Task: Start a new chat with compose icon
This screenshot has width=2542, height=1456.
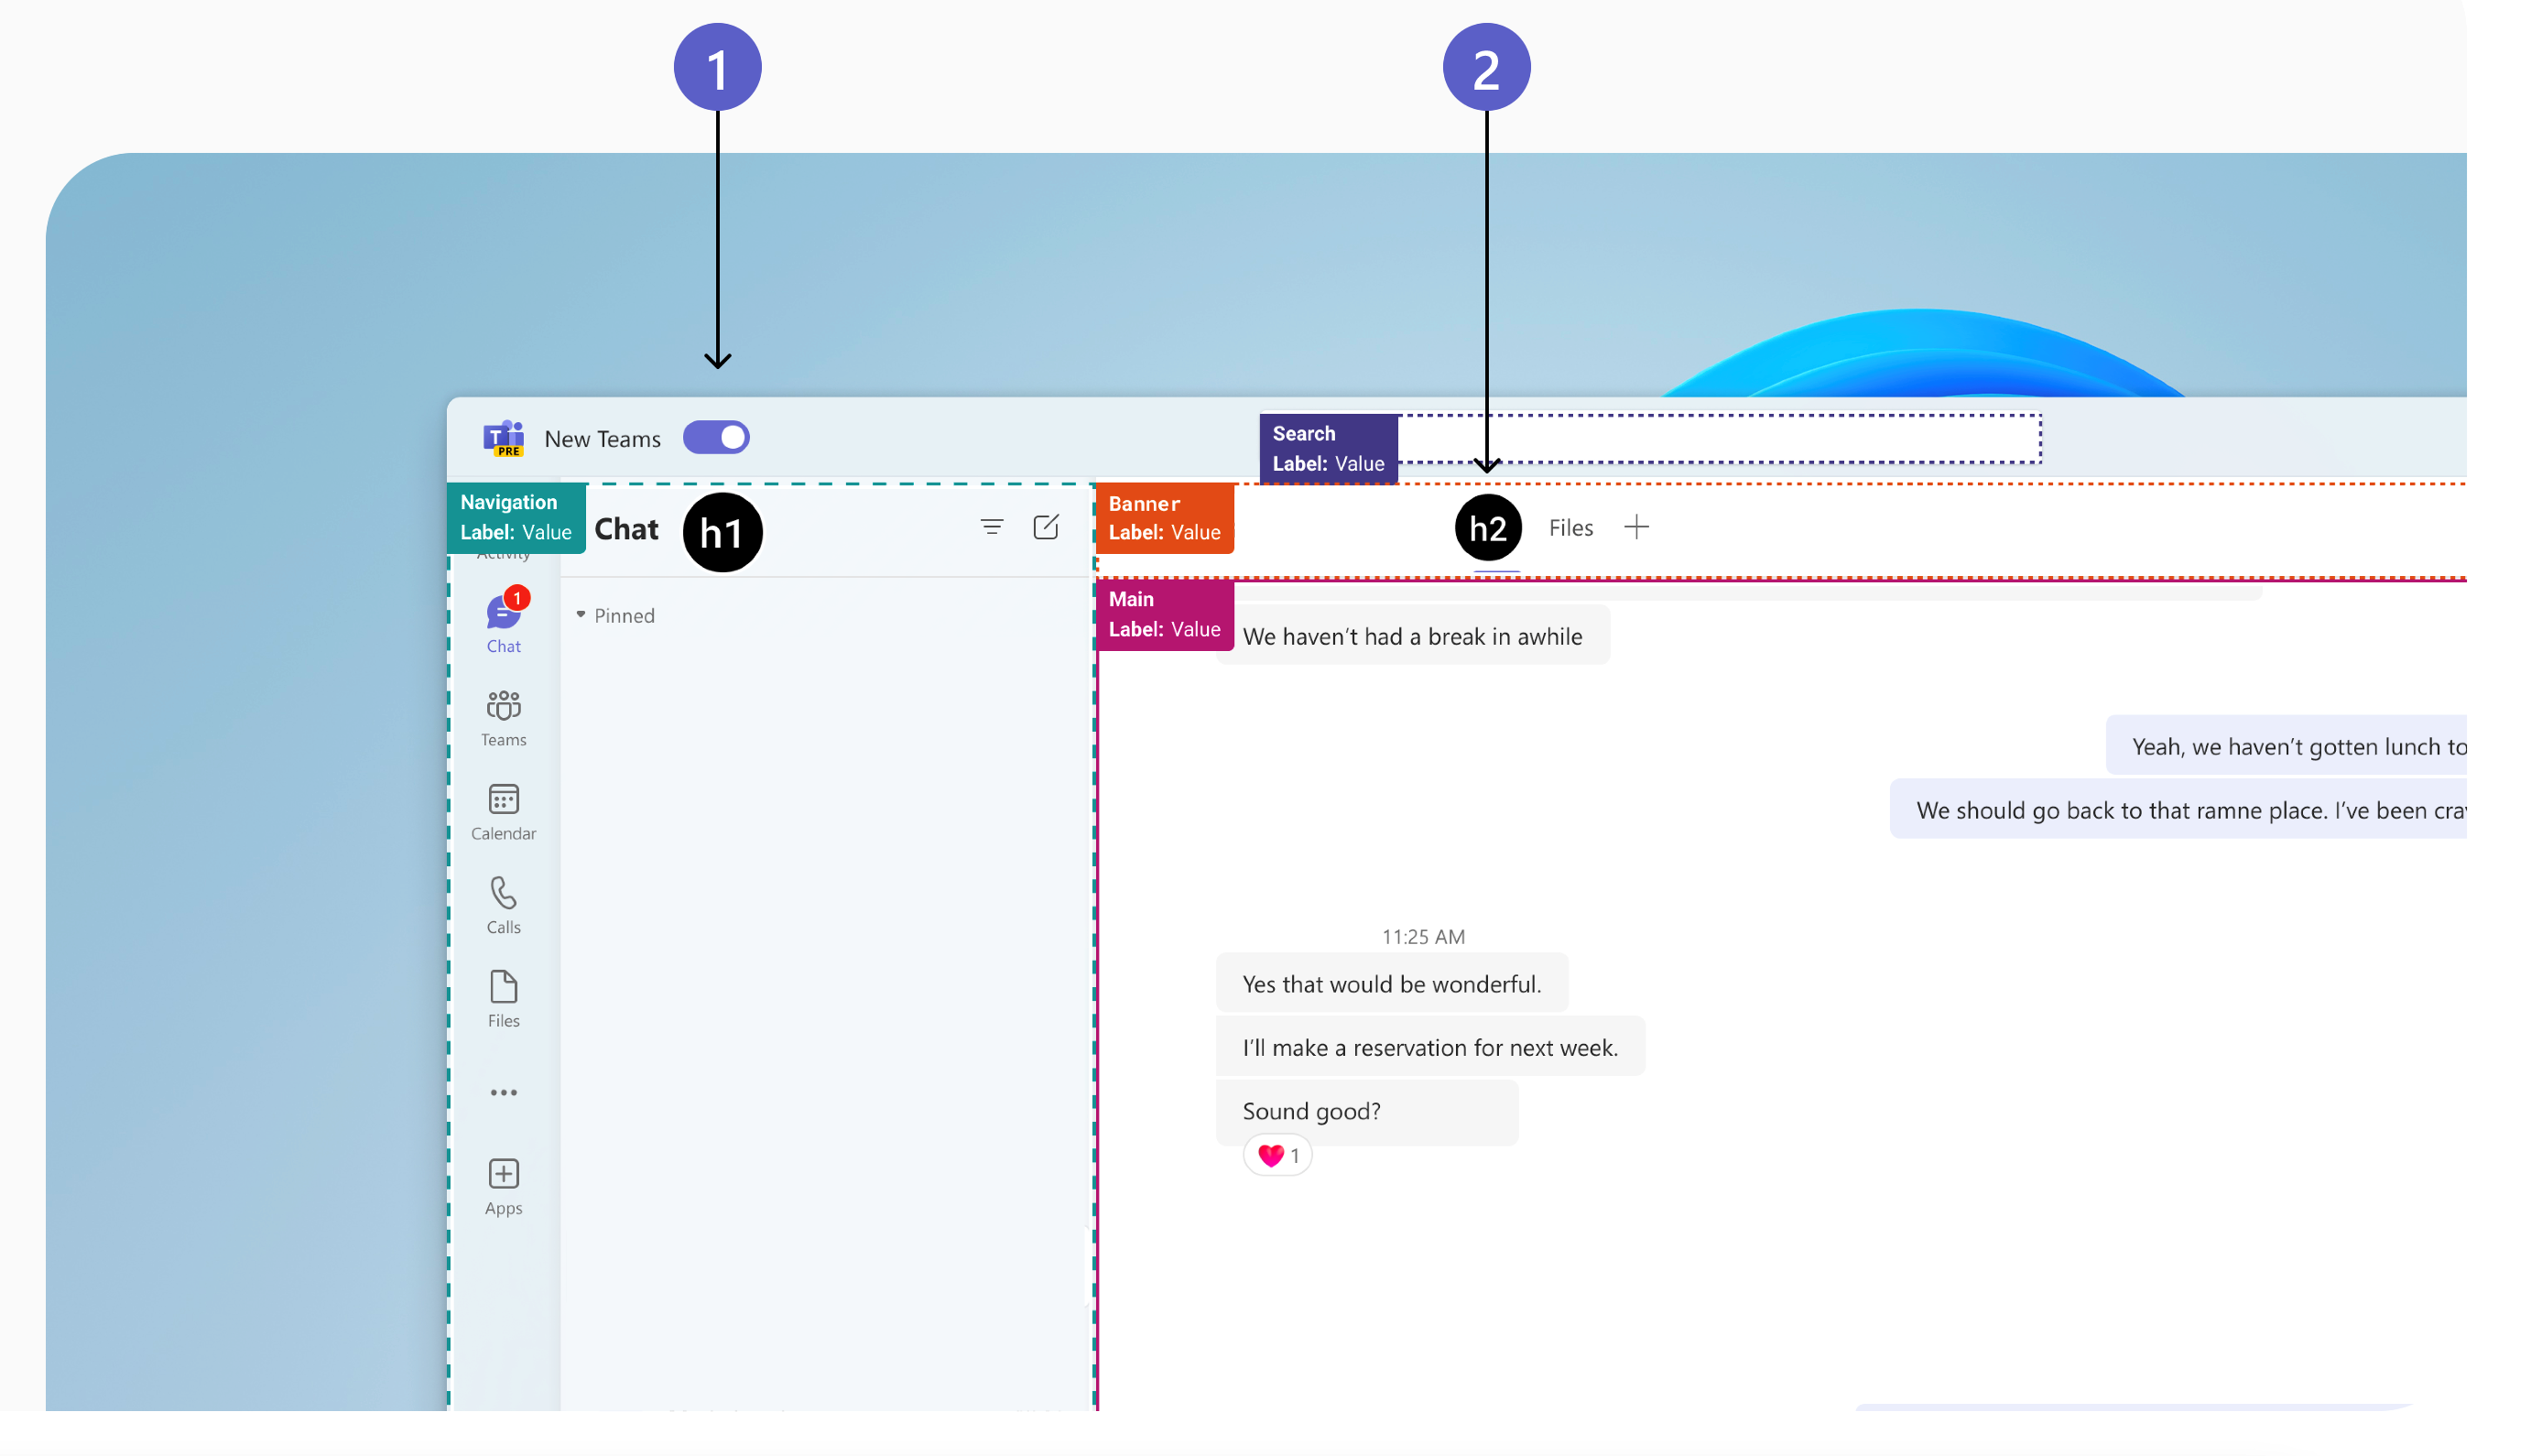Action: tap(1045, 526)
